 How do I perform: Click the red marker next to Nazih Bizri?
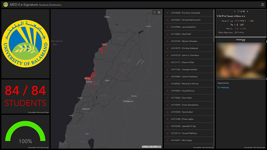click(168, 34)
